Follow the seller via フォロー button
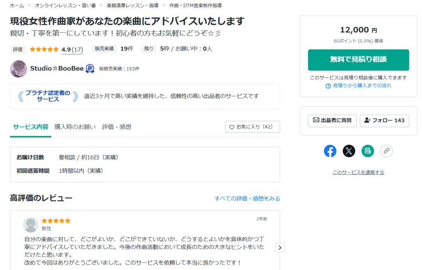Viewport: 422px width, 270px height. [x=384, y=120]
